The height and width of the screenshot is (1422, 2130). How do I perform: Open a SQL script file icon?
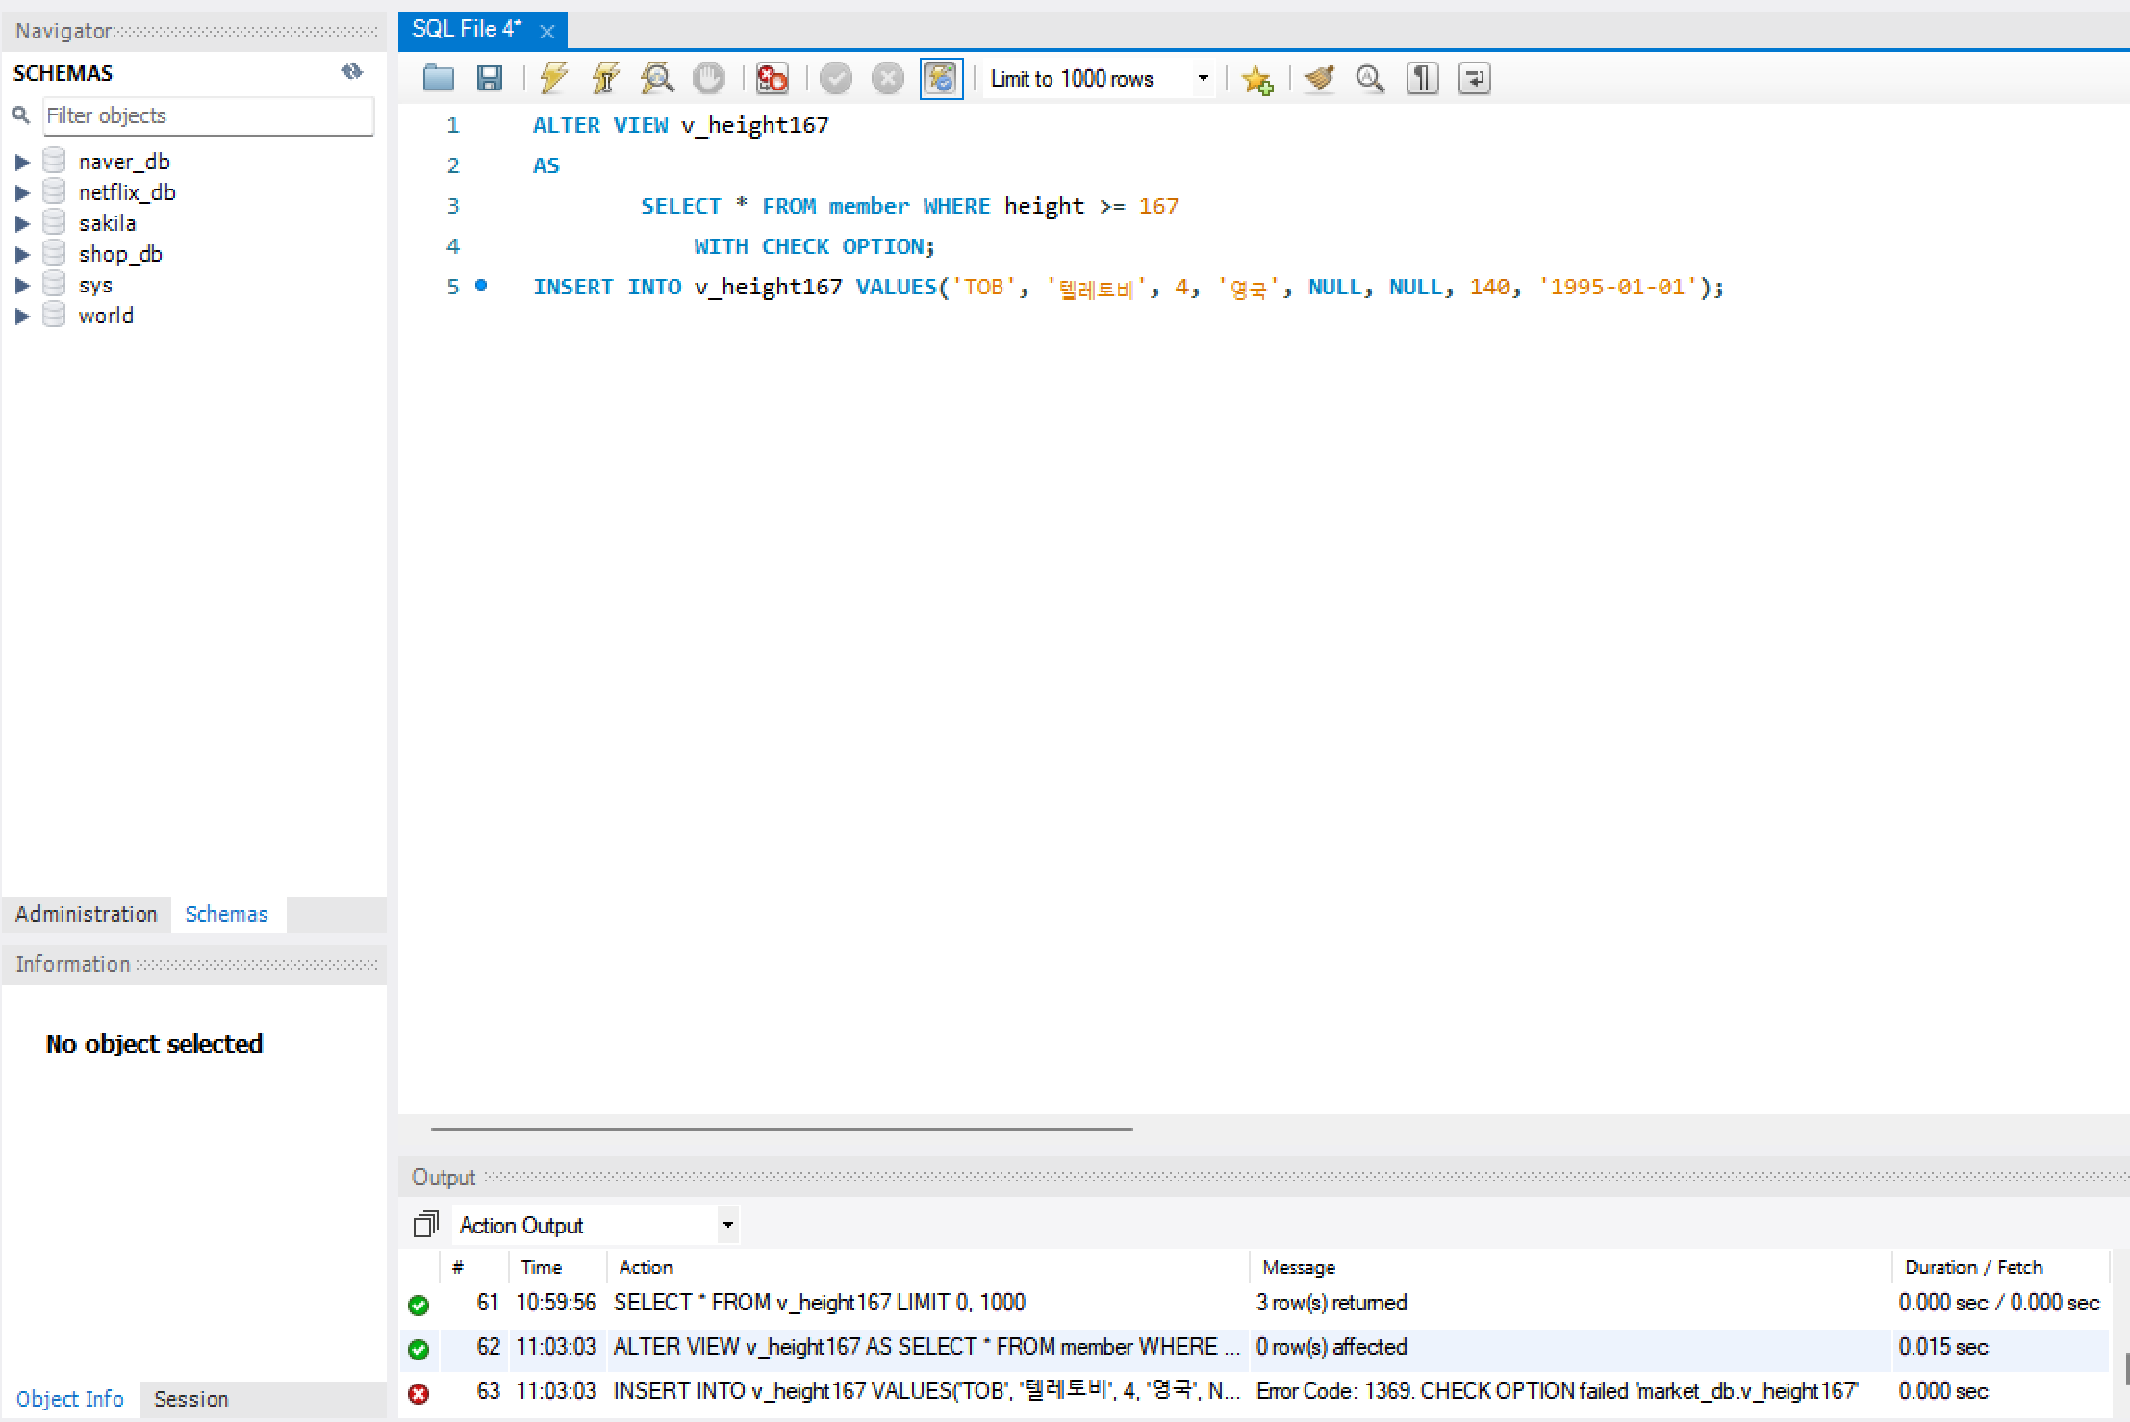(x=439, y=78)
